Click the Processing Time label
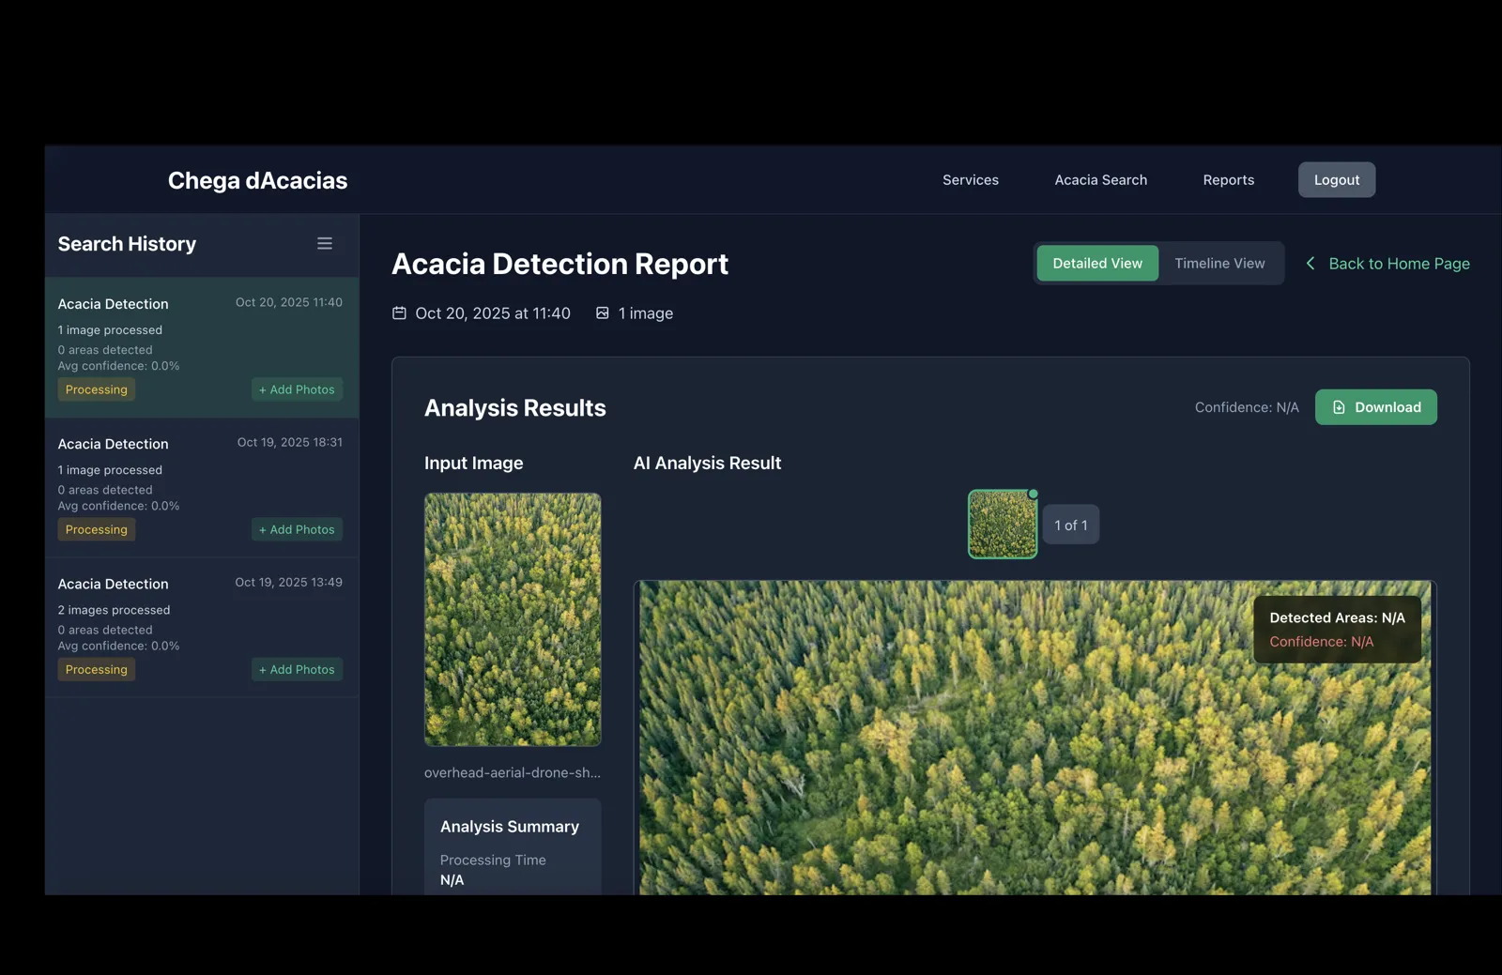The height and width of the screenshot is (975, 1502). (x=493, y=861)
